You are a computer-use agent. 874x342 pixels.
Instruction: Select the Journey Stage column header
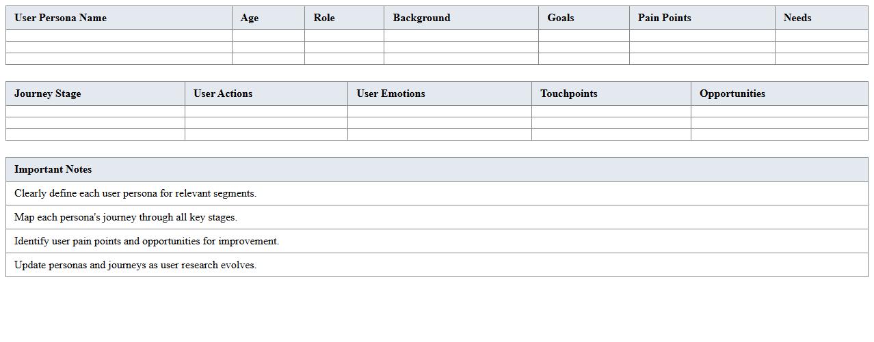(47, 94)
